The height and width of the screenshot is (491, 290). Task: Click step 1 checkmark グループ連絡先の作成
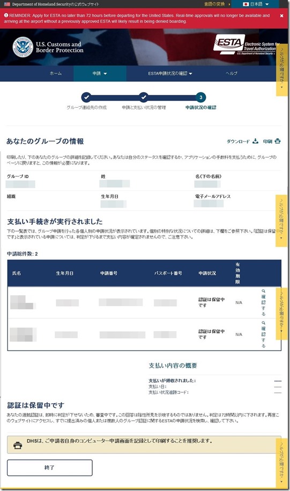pyautogui.click(x=86, y=98)
